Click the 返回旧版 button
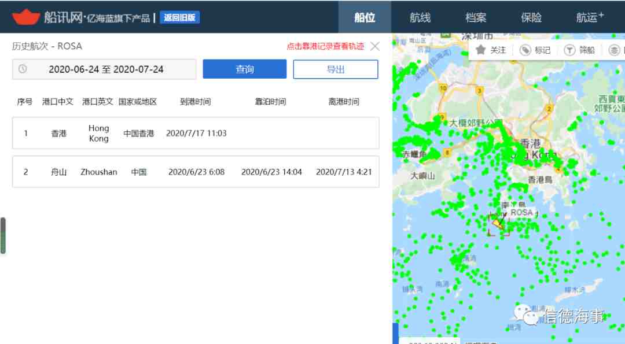 (x=180, y=17)
